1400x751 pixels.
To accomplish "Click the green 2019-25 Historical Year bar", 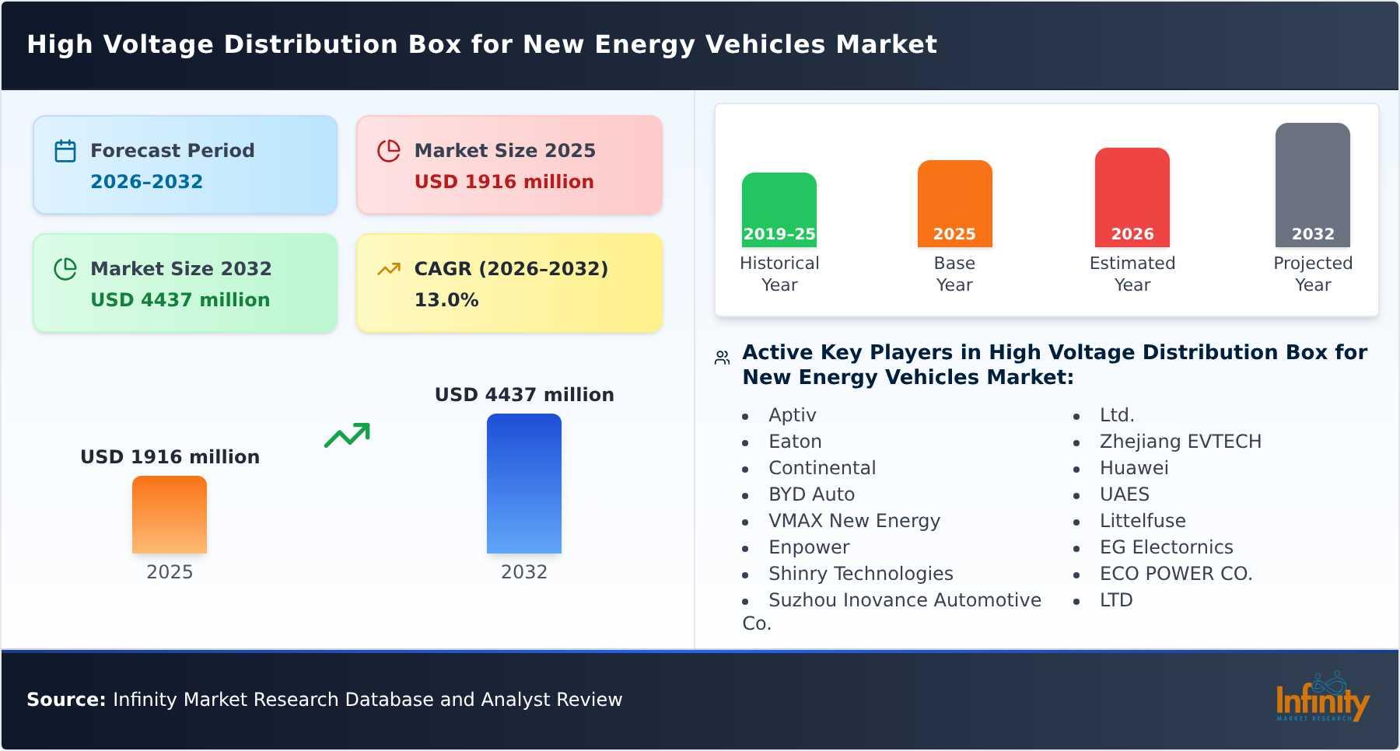I will 779,210.
